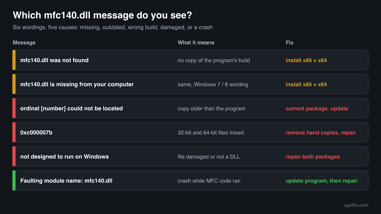Click the 'Fix' column header

click(x=290, y=42)
